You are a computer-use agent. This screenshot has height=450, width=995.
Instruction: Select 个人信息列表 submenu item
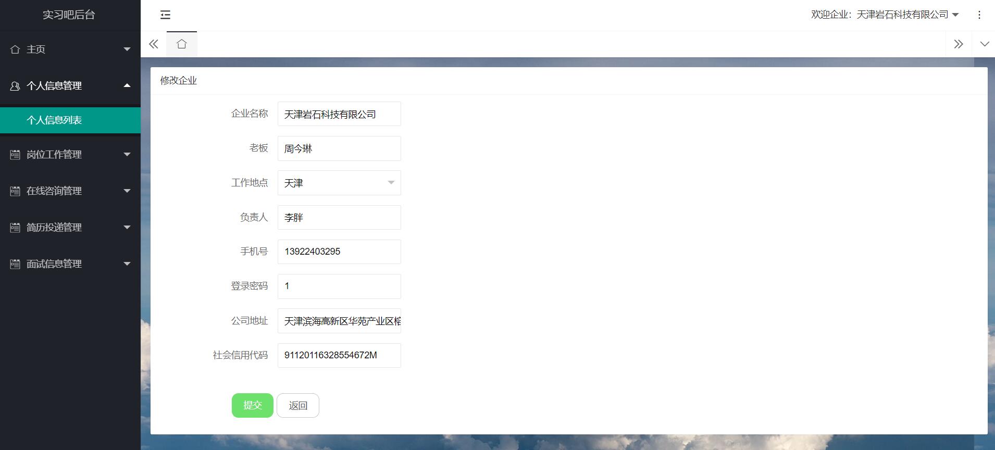pyautogui.click(x=70, y=120)
